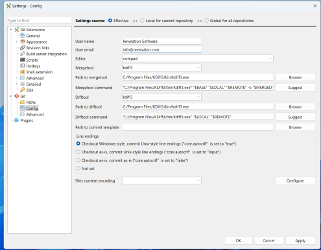Open the Mergetool kdiff3 dropdown
321x250 pixels.
click(x=161, y=68)
